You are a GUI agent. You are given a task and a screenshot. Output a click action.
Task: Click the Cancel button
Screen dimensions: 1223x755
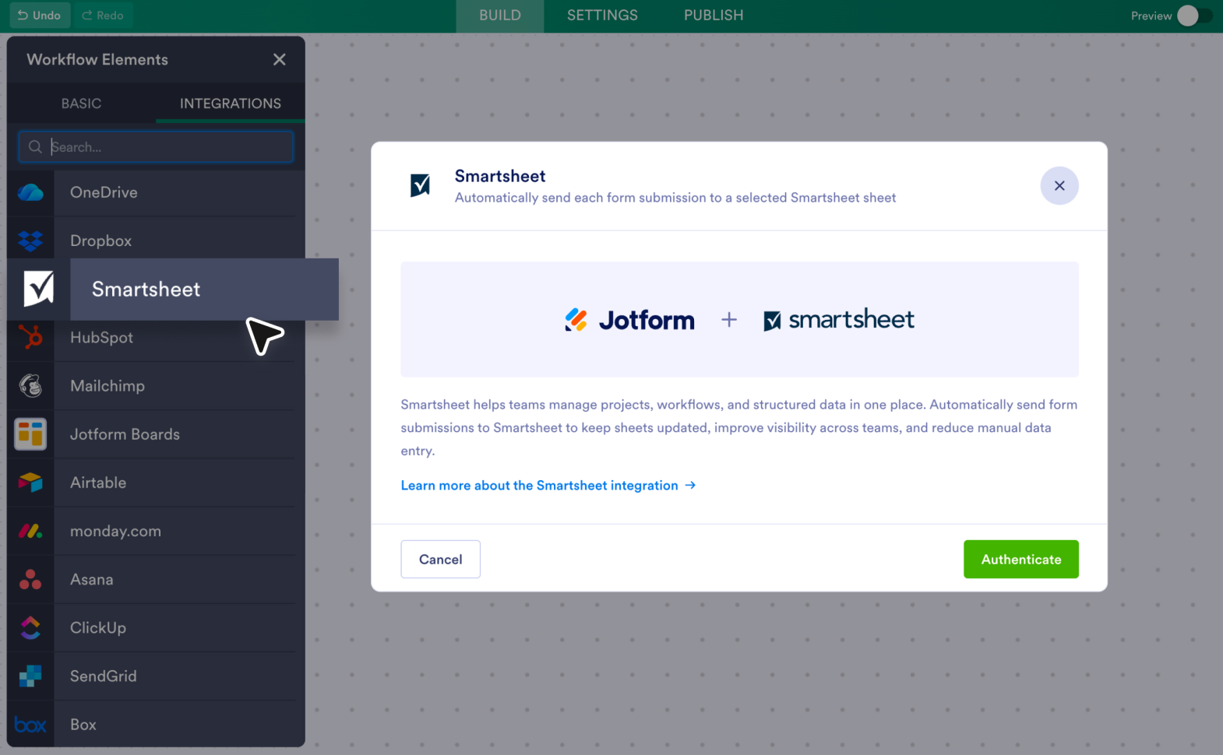440,560
